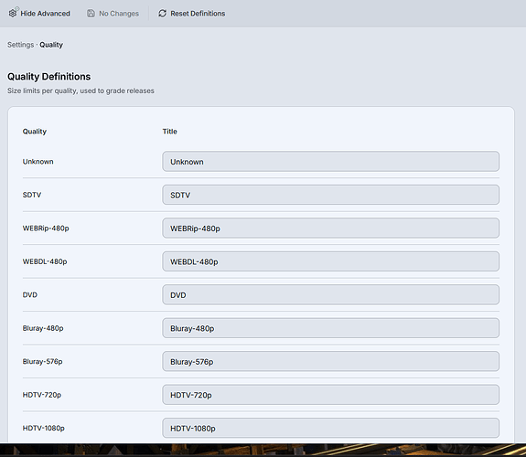Edit the Bluray-480p title field
This screenshot has height=457, width=526.
pos(331,328)
